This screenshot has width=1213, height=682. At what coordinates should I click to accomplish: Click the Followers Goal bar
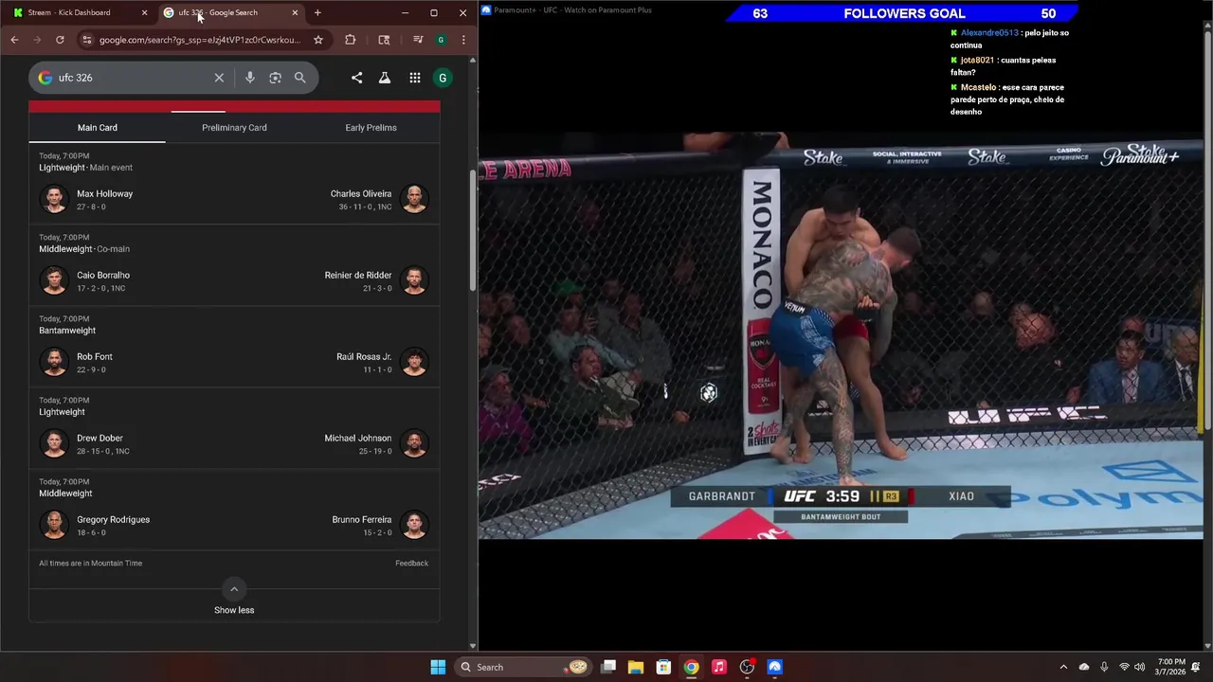[903, 13]
